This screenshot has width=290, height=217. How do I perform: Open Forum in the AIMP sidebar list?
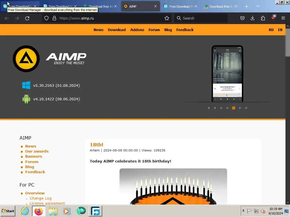(32, 162)
